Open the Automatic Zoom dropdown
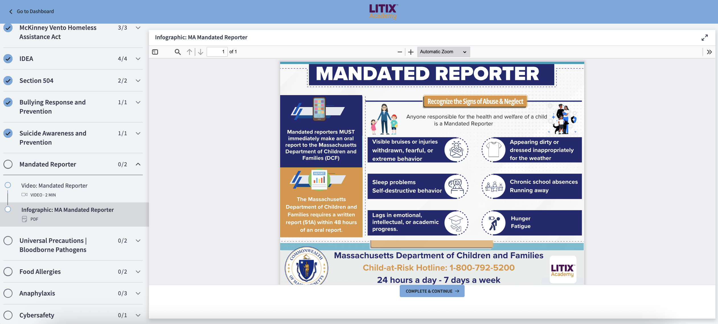 point(443,52)
